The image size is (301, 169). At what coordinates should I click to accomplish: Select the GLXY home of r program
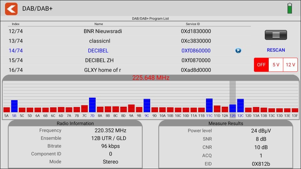(x=103, y=70)
